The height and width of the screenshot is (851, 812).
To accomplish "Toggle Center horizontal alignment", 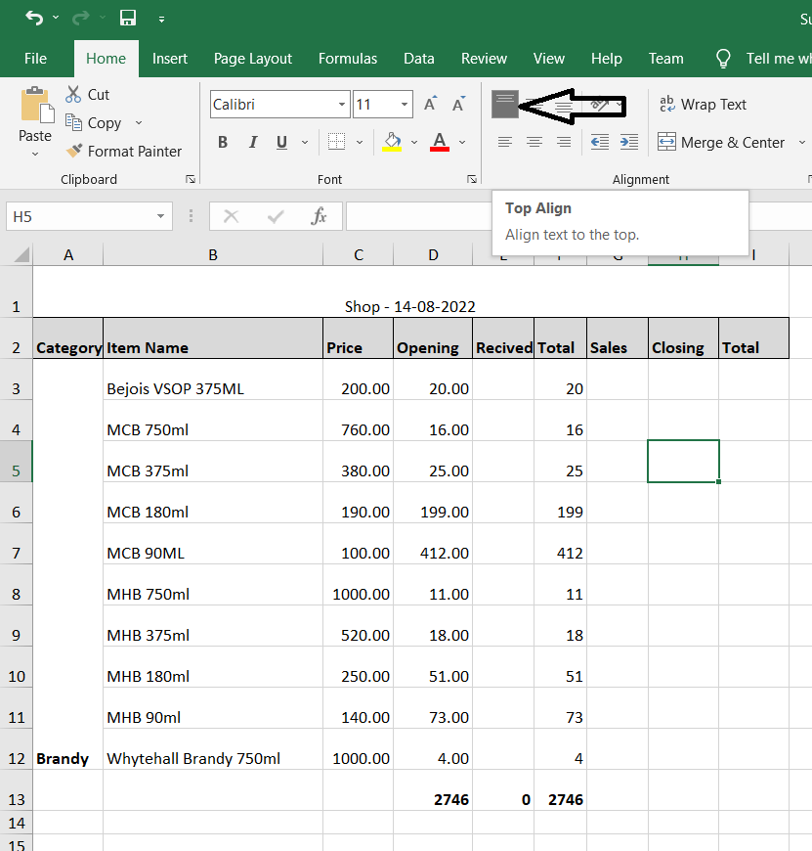I will pos(534,142).
